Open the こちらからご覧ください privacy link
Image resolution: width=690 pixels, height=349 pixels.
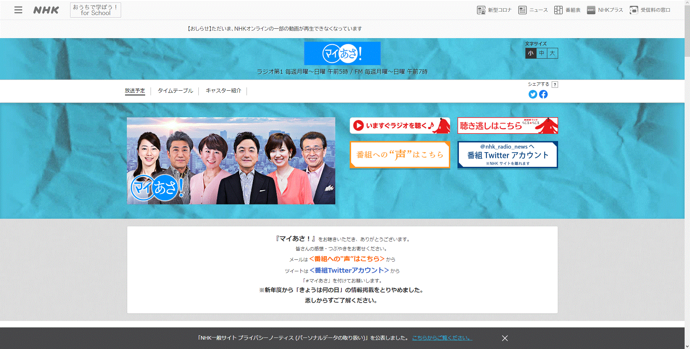(442, 338)
